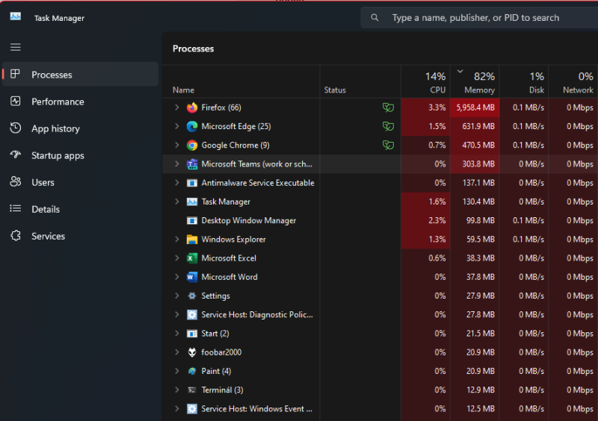Click the Performance sidebar icon

click(15, 101)
